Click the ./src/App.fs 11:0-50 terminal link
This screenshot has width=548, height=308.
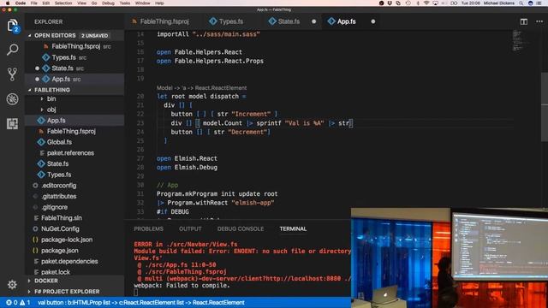(x=181, y=265)
